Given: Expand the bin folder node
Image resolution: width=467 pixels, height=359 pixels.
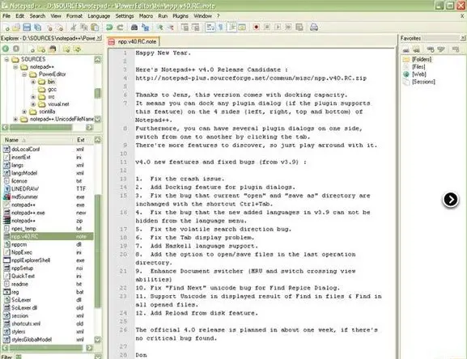Looking at the screenshot, I should pyautogui.click(x=33, y=82).
